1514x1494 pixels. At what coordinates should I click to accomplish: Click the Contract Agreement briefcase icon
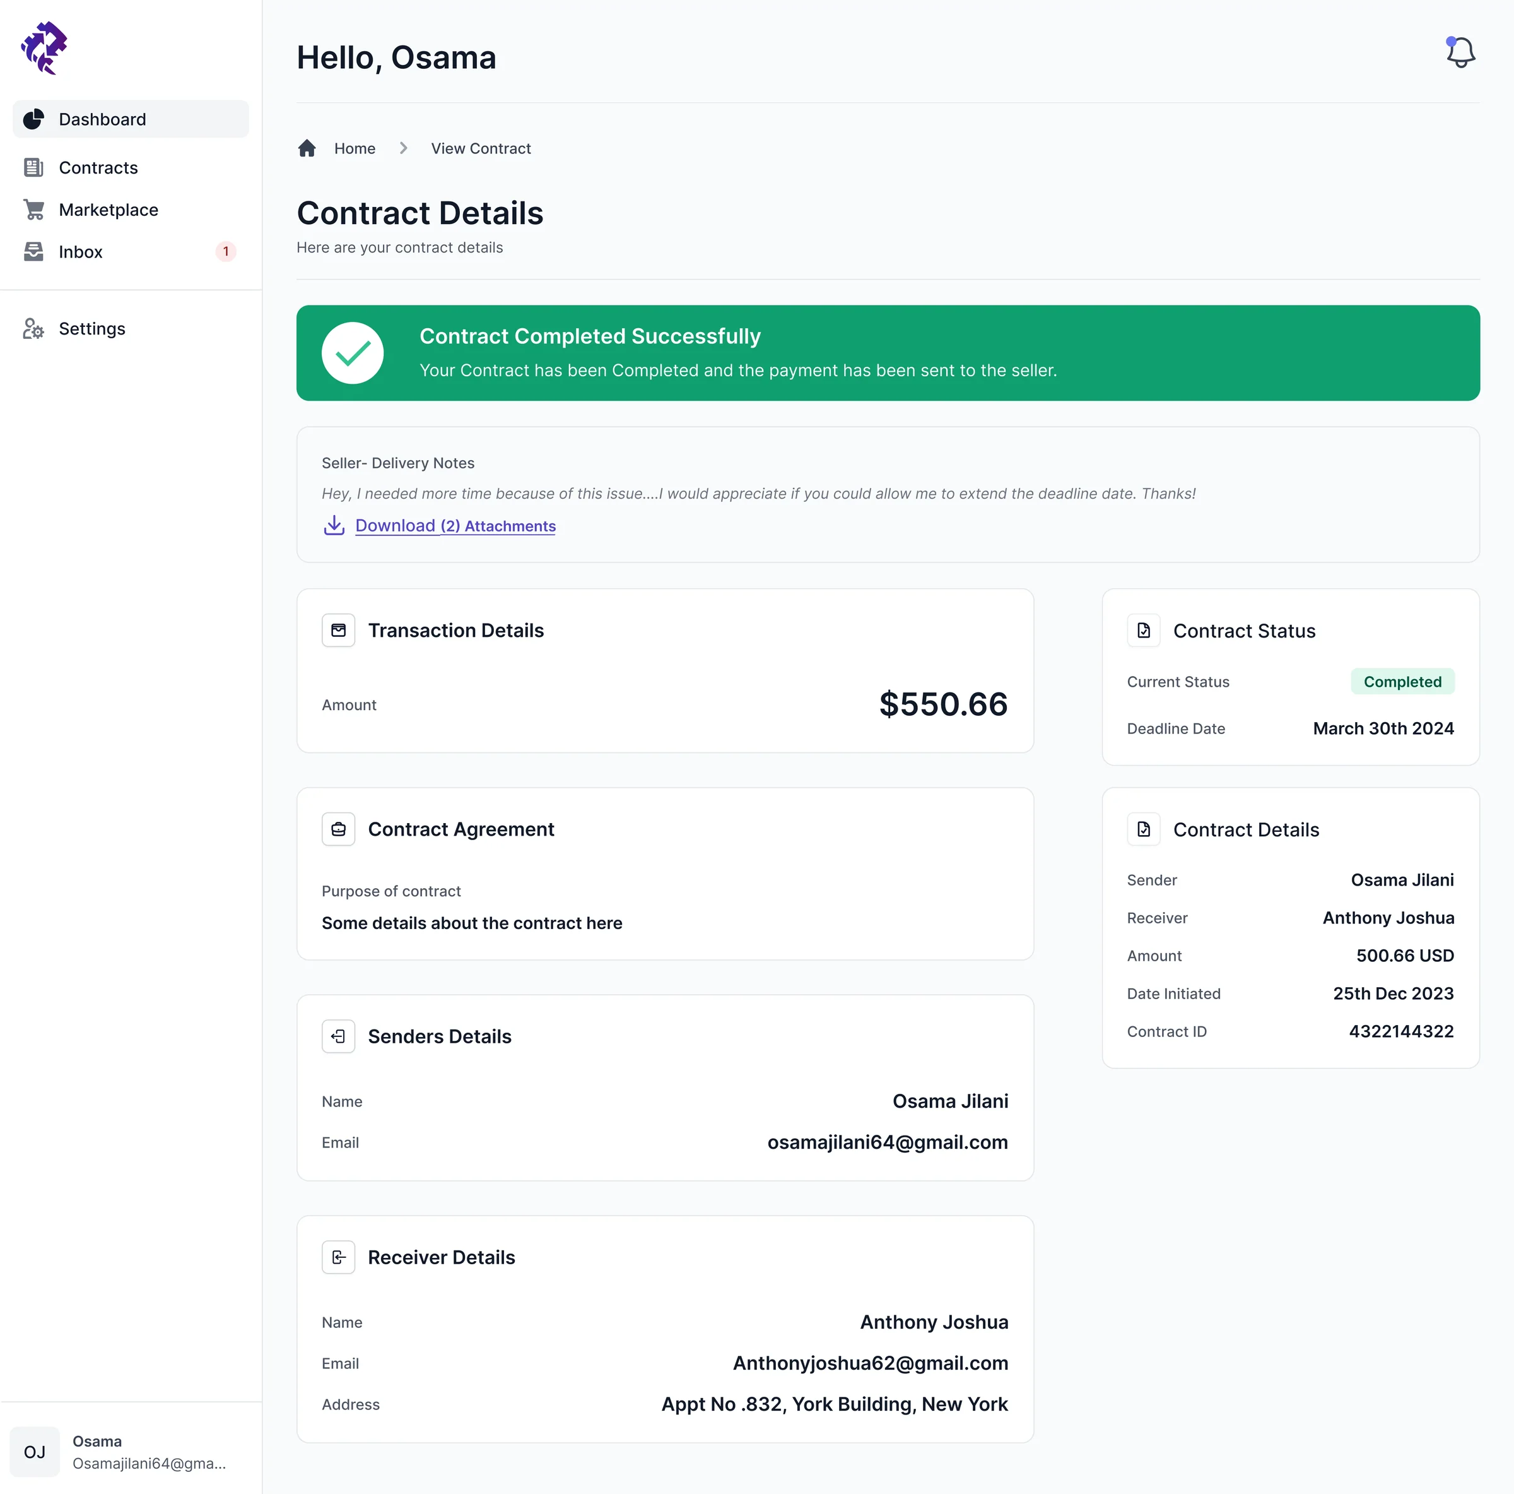[x=339, y=829]
